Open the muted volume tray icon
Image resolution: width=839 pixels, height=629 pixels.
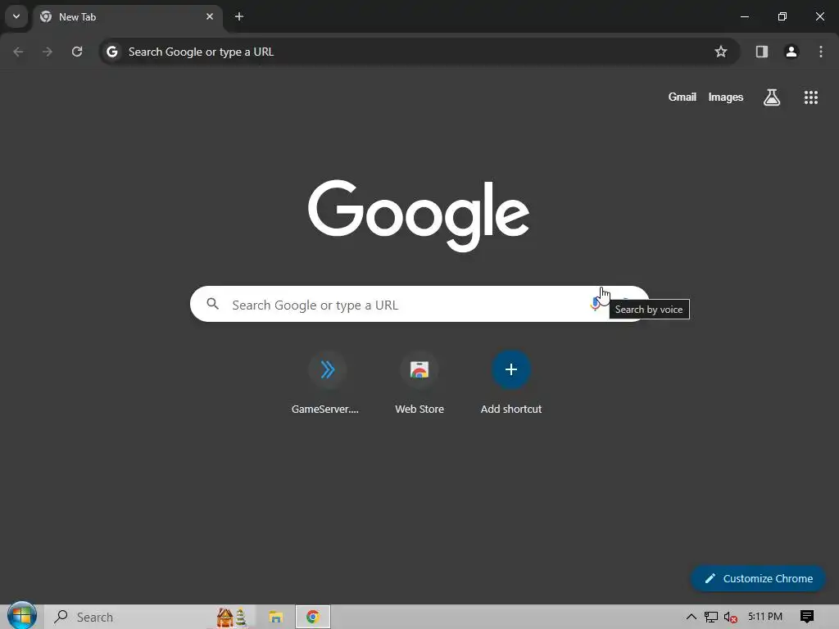(x=730, y=617)
